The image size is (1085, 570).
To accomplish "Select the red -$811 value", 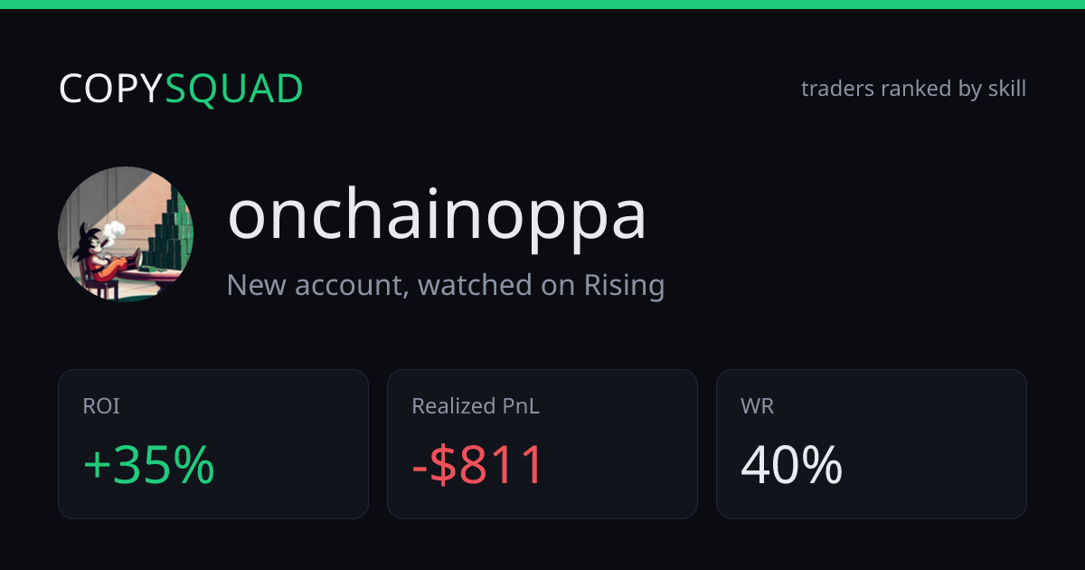I will 478,465.
